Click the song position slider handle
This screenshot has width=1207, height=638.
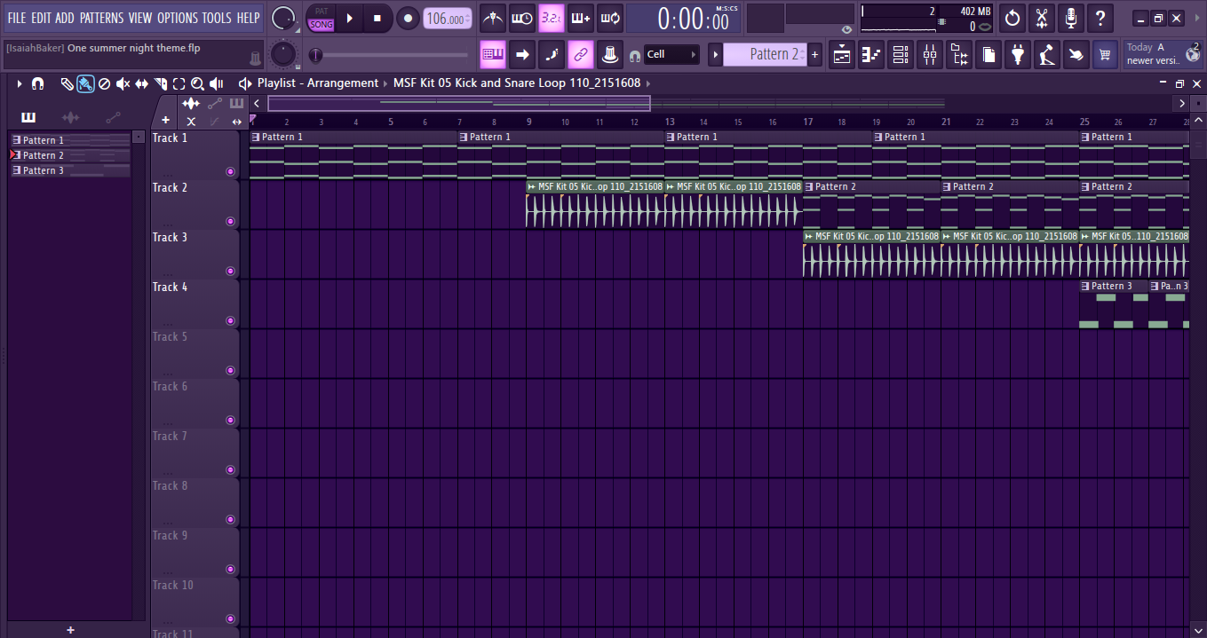[x=314, y=55]
